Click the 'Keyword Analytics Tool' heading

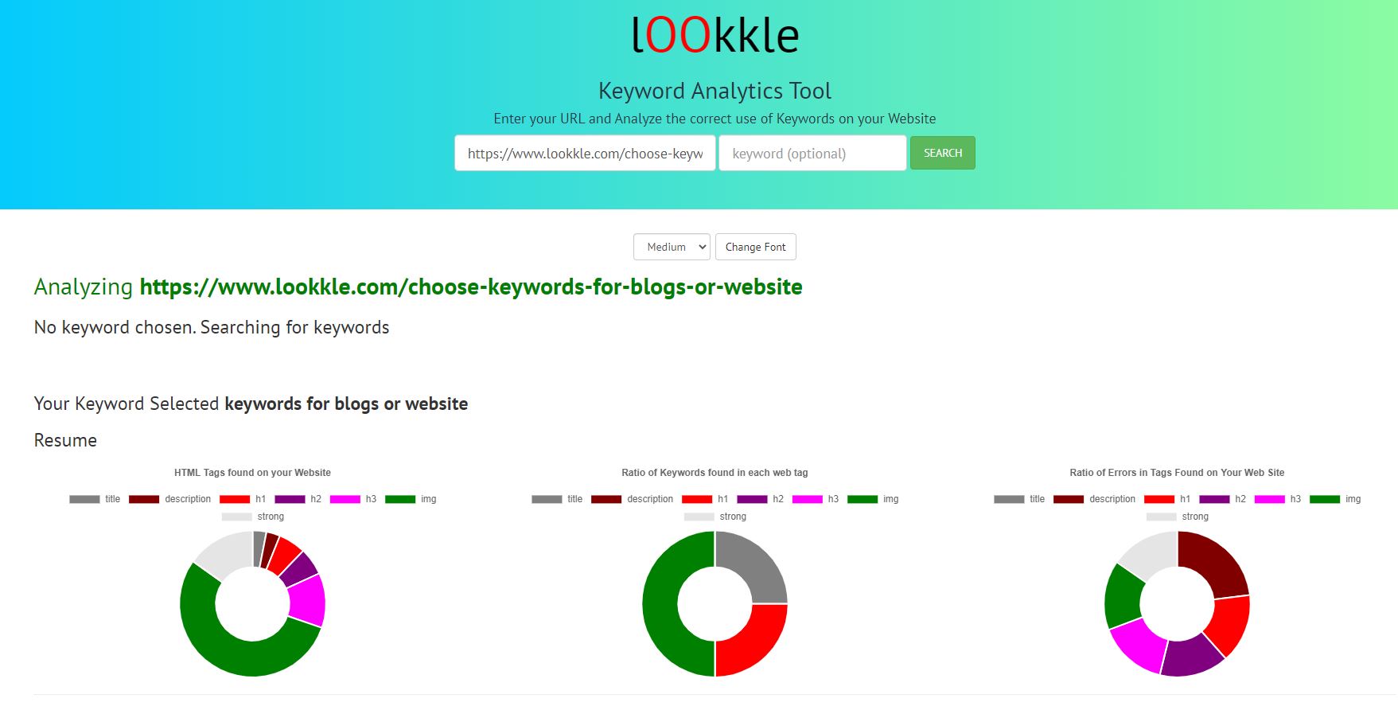(x=715, y=91)
